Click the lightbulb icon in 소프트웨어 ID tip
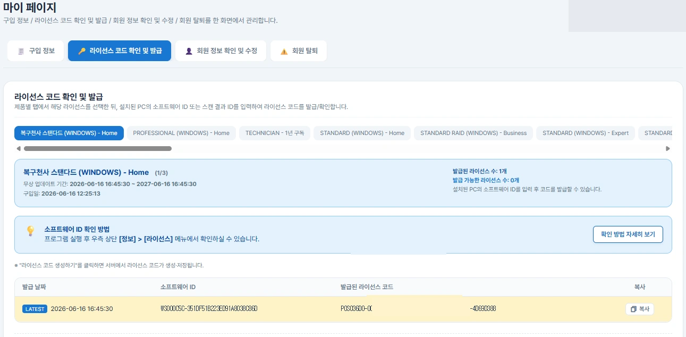686x337 pixels. (30, 231)
